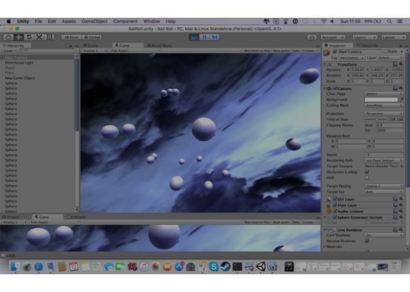The width and height of the screenshot is (410, 292).
Task: Open Transform component help icon
Action: pos(395,64)
